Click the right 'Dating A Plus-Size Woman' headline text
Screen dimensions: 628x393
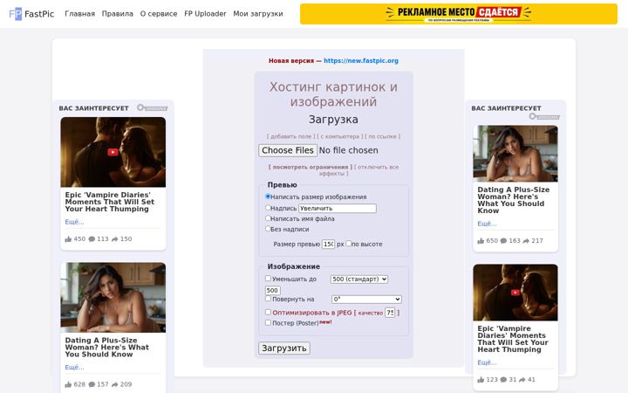coord(514,200)
